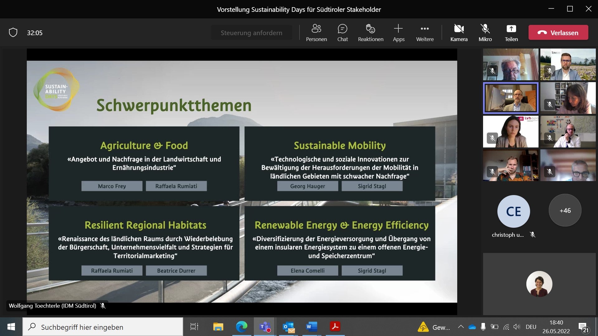Switch DEU keyboard language indicator
The width and height of the screenshot is (598, 336).
531,327
